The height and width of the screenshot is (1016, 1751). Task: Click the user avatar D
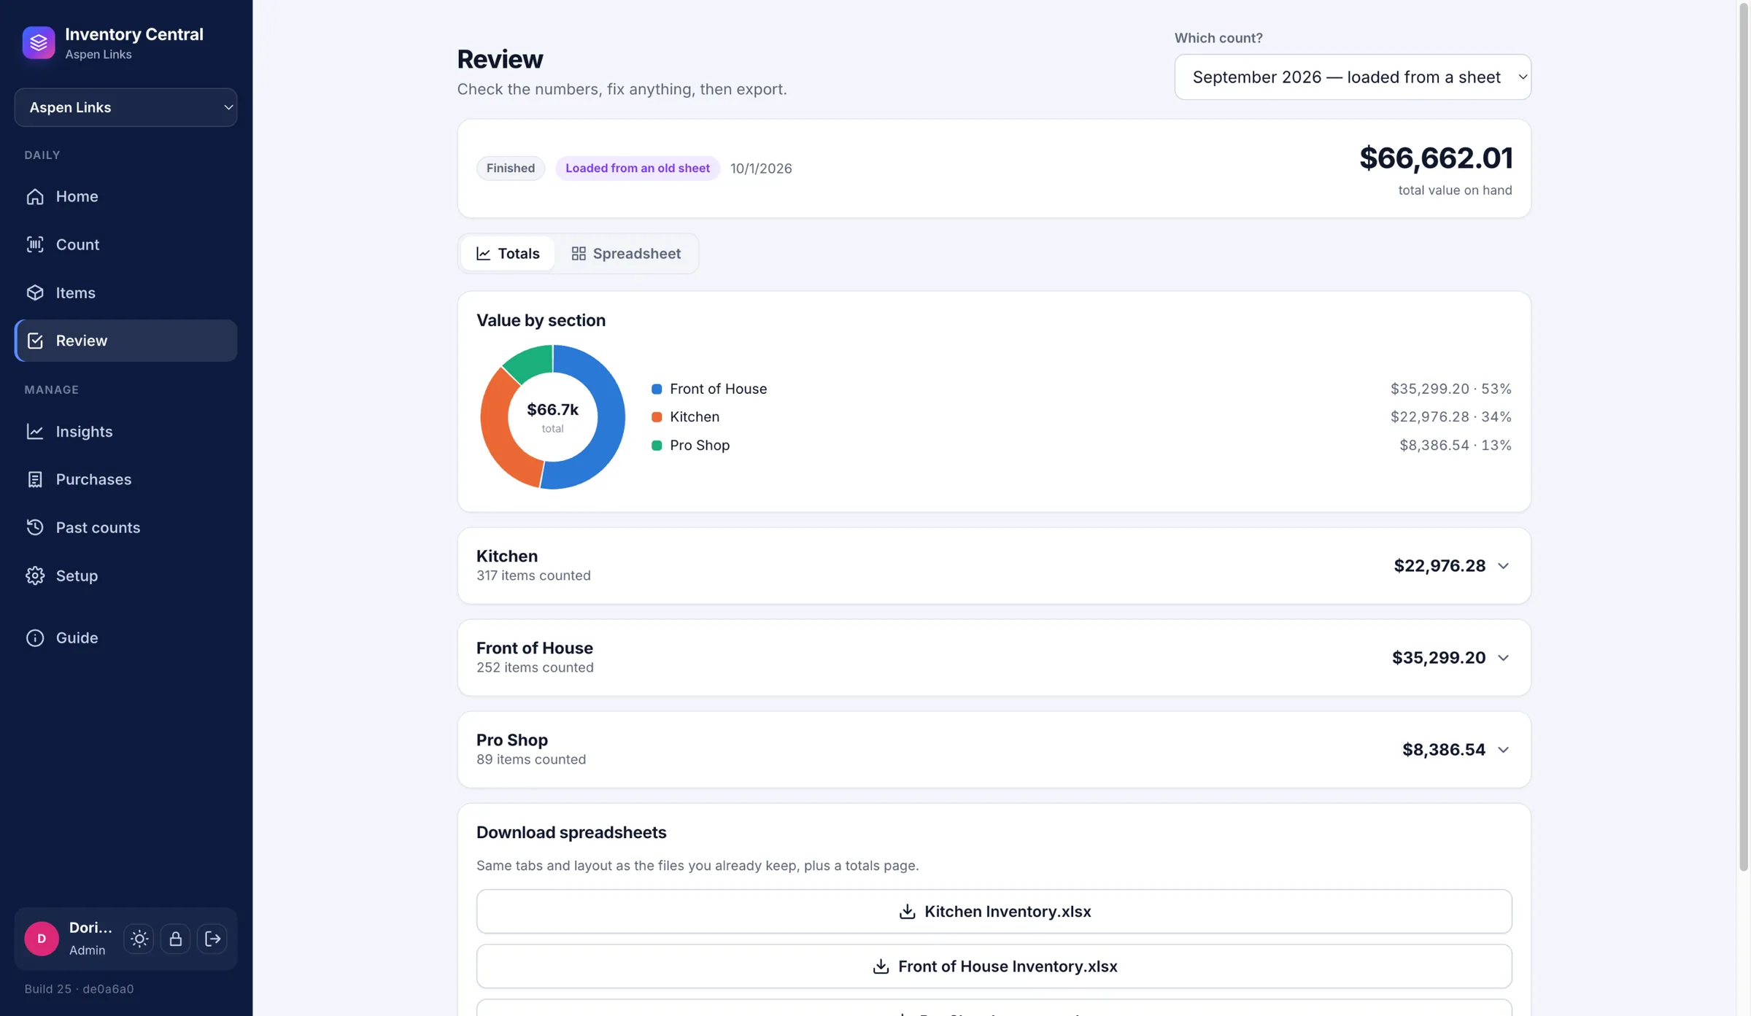click(42, 939)
